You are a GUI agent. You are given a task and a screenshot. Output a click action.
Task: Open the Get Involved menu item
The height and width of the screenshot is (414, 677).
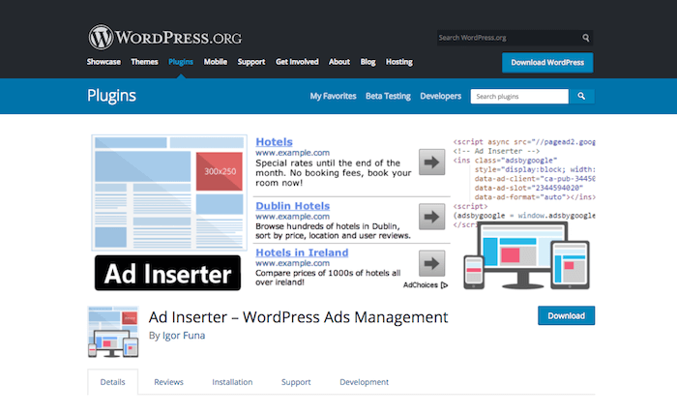[297, 62]
